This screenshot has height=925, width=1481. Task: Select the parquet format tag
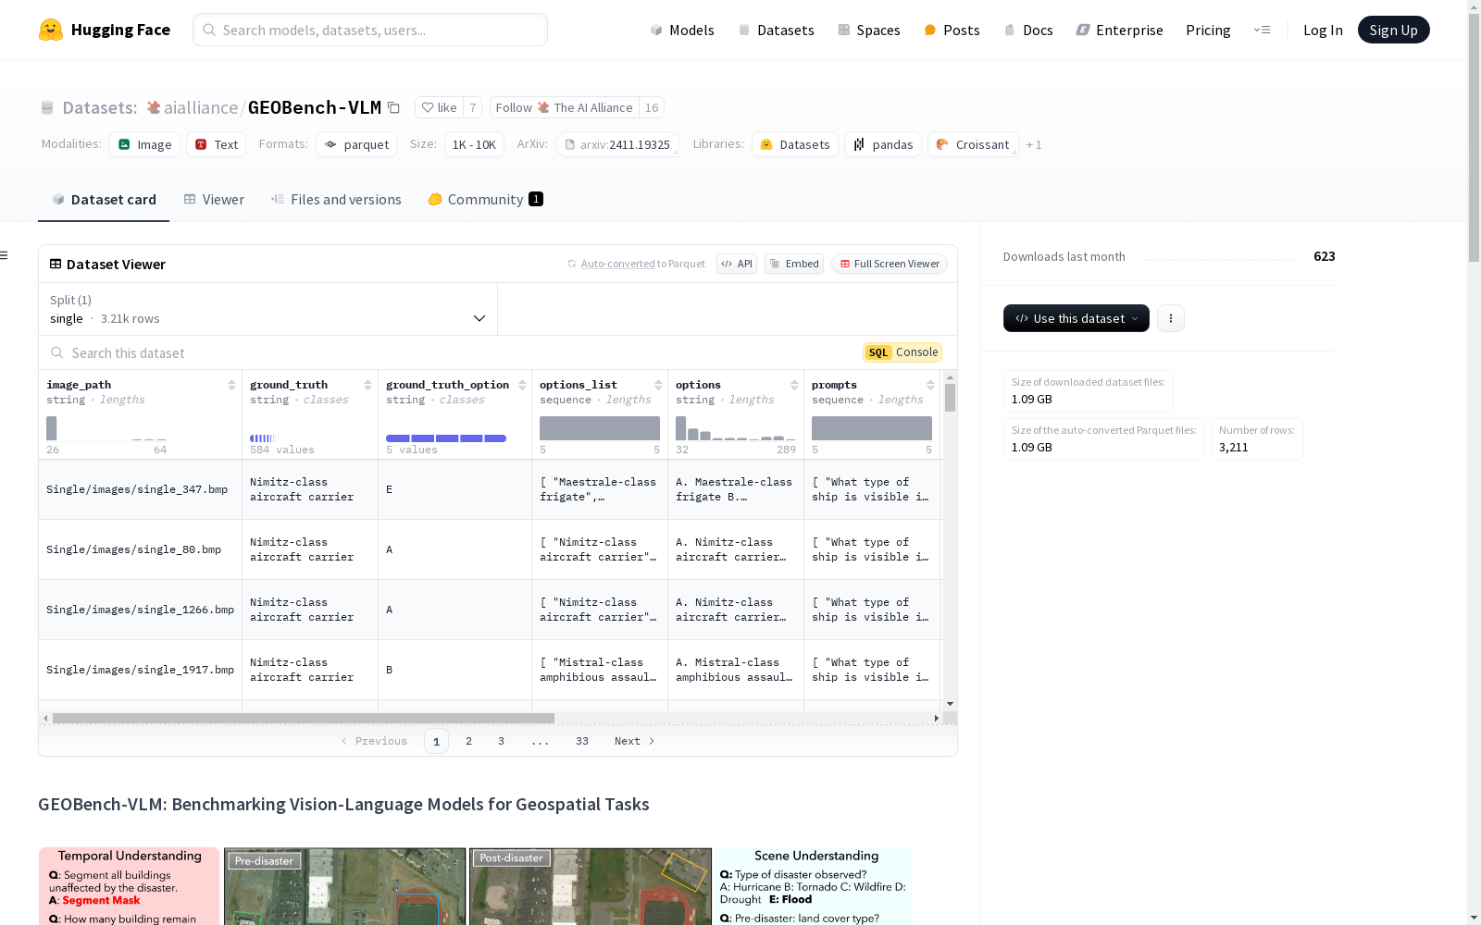tap(356, 144)
